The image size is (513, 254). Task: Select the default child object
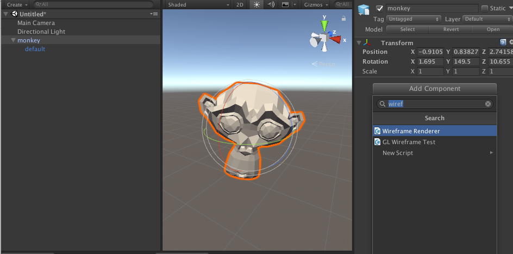(35, 49)
